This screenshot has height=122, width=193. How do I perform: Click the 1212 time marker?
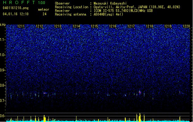[x=40, y=26]
